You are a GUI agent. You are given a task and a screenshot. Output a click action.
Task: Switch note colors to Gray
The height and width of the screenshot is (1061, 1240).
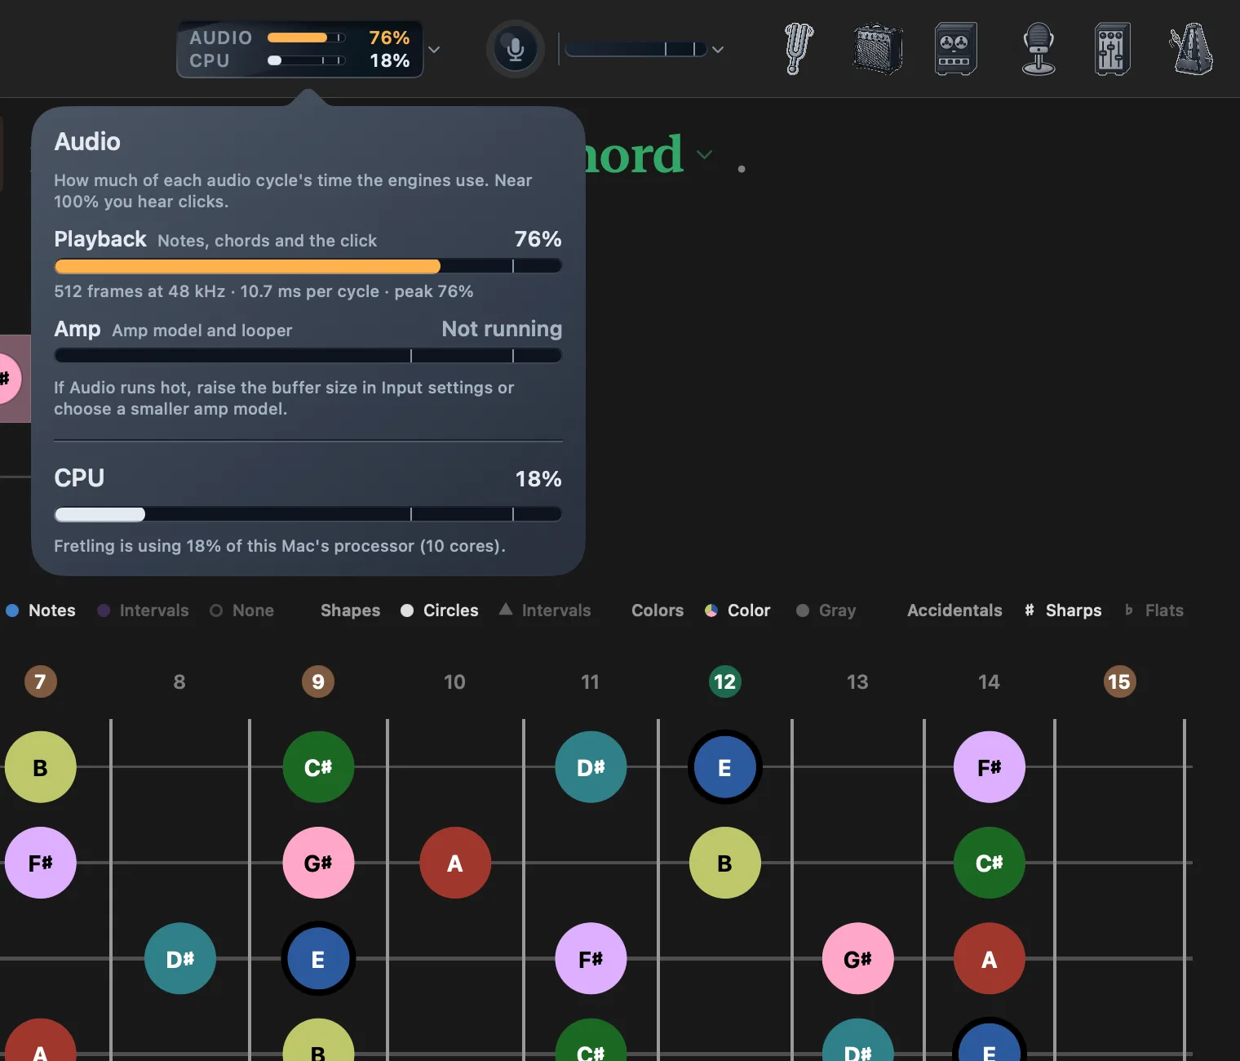[826, 610]
